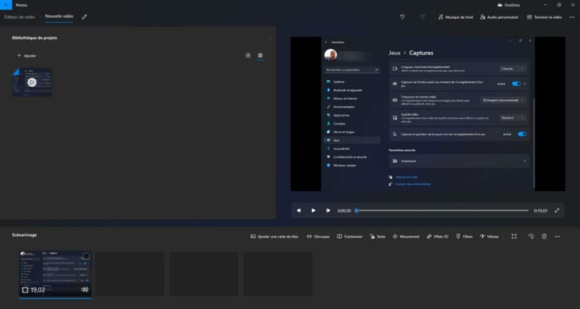Open storyboard more options ellipsis

click(x=558, y=237)
